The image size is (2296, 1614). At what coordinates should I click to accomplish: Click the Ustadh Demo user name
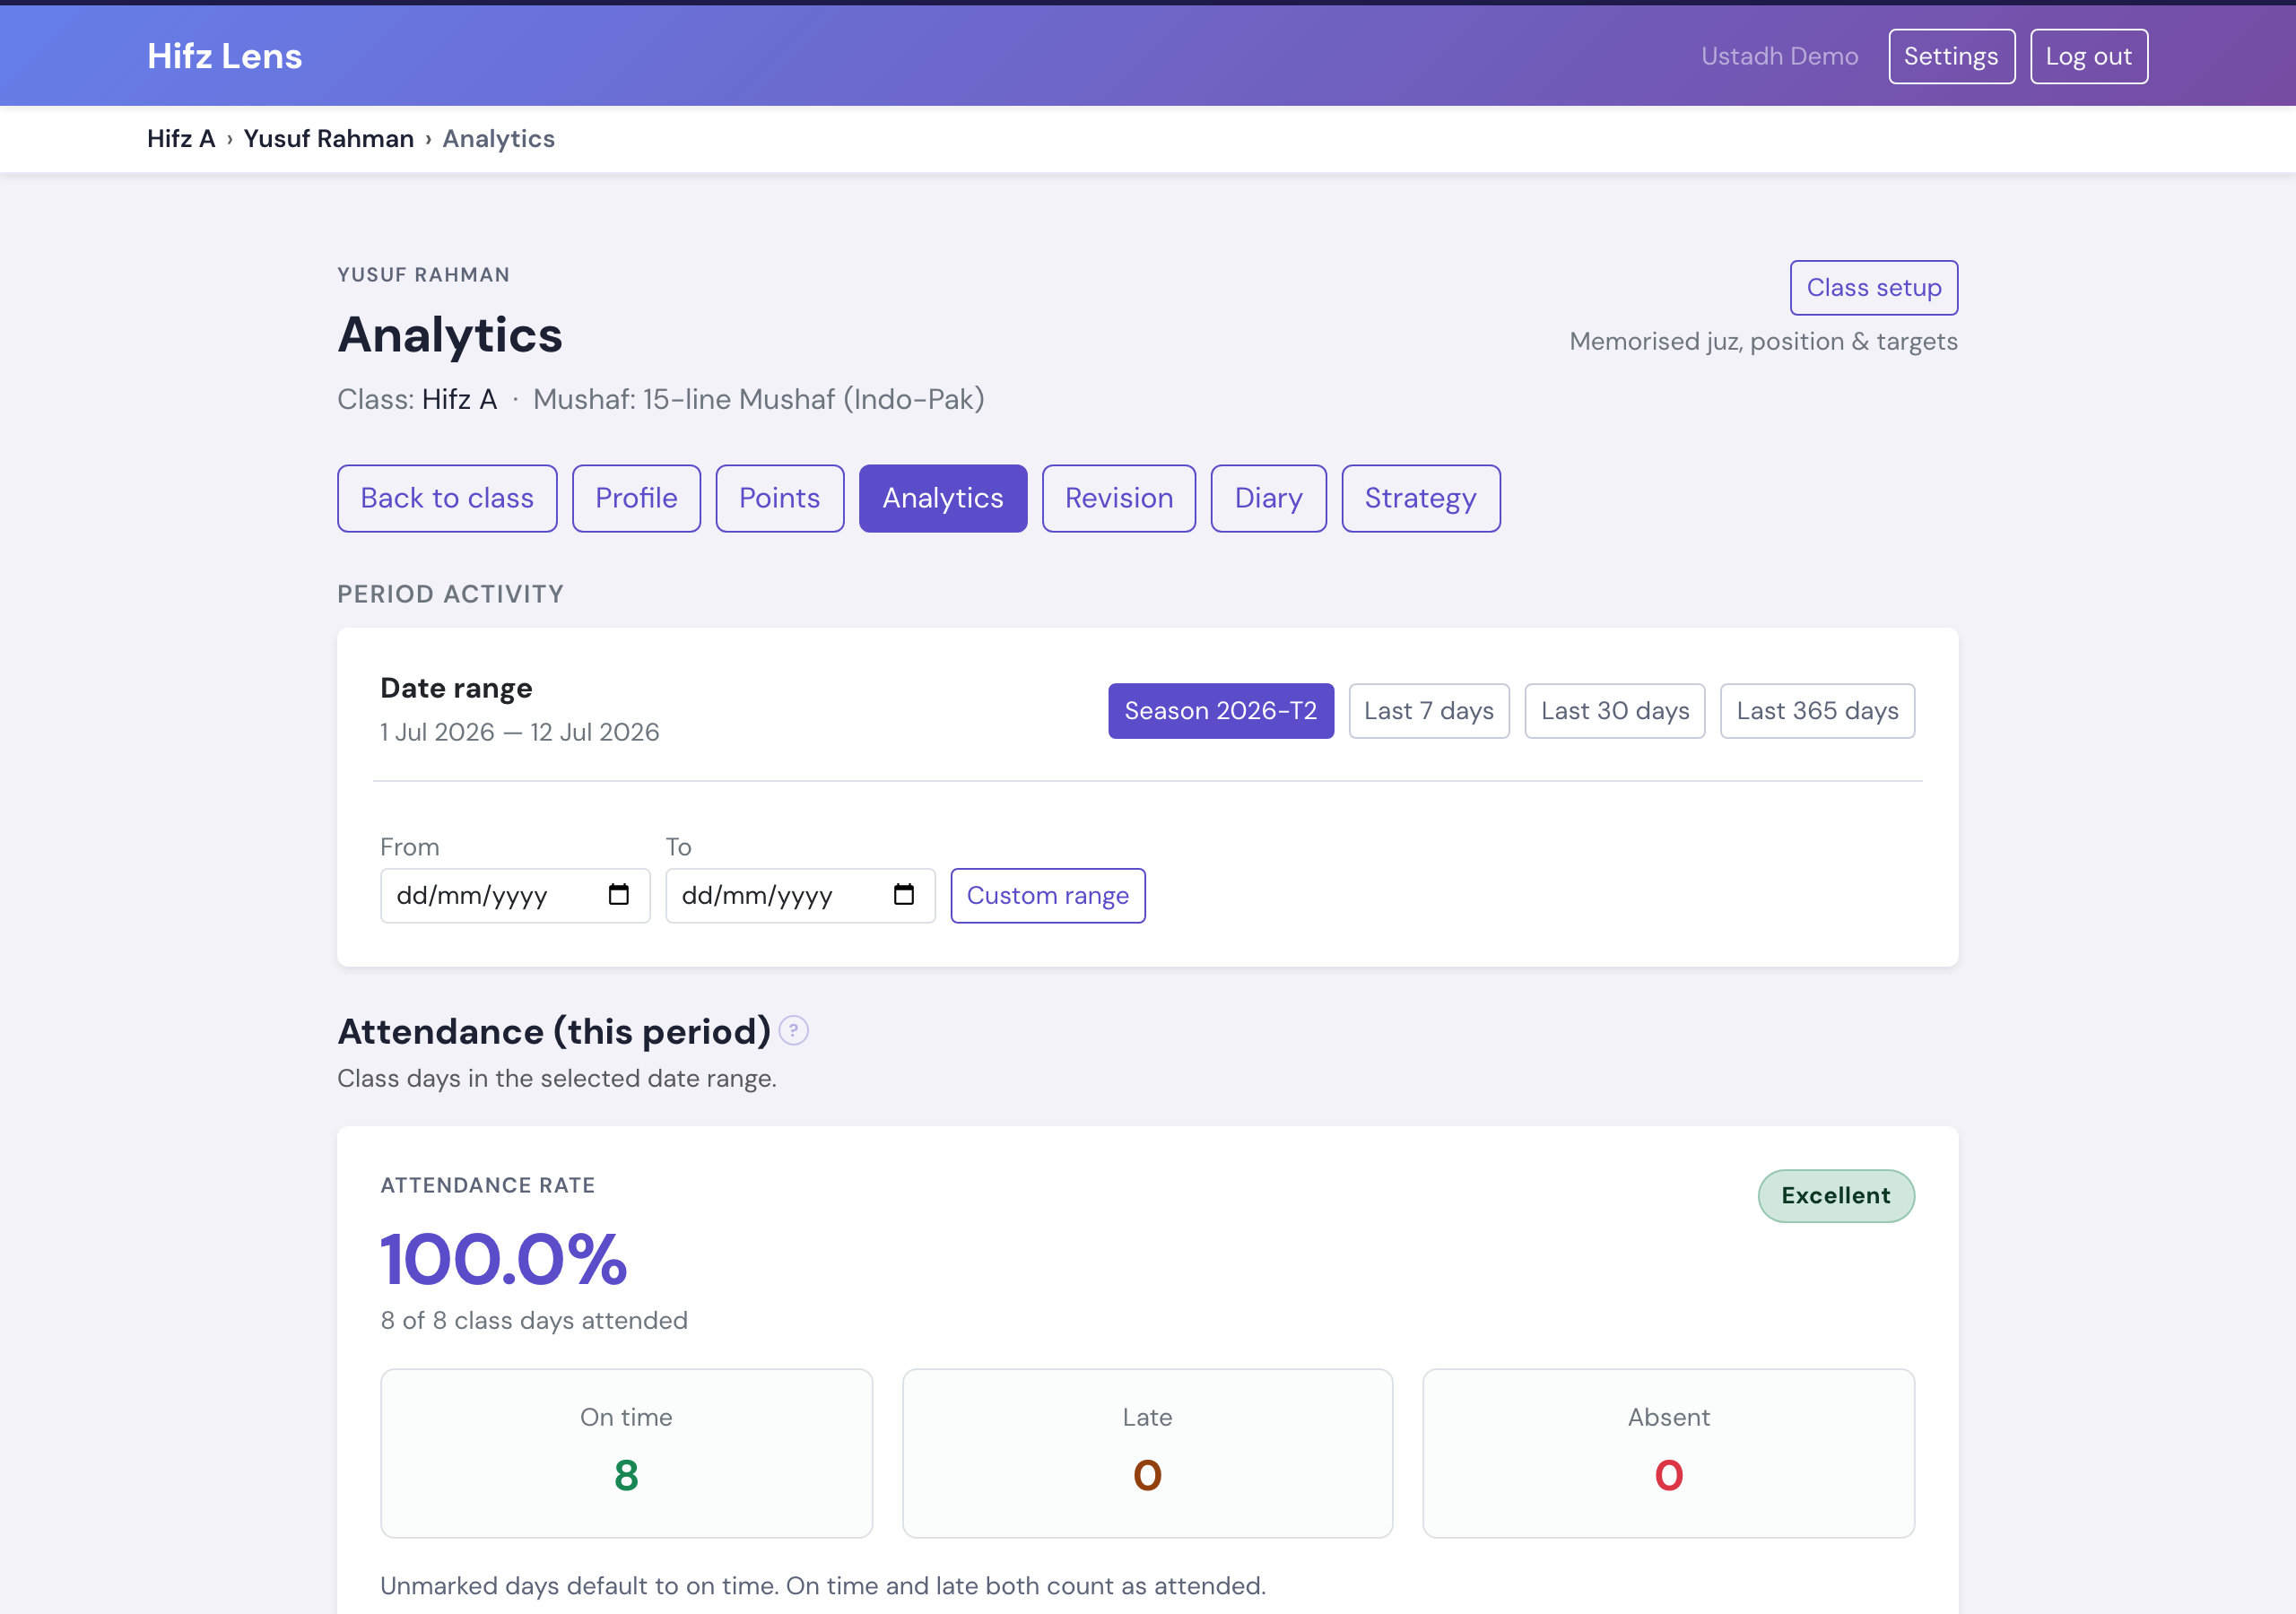click(1779, 56)
